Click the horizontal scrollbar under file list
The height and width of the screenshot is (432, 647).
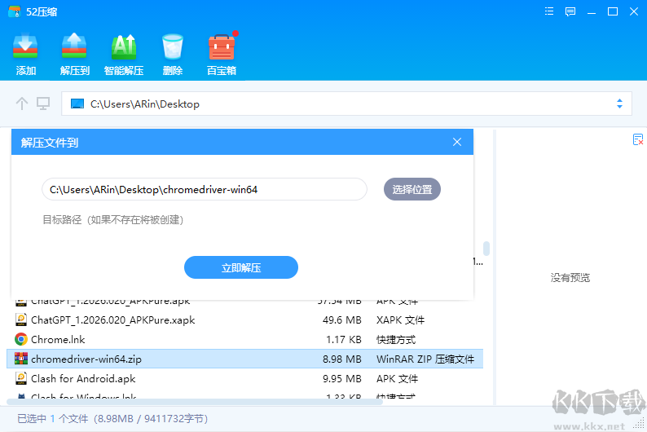[195, 402]
